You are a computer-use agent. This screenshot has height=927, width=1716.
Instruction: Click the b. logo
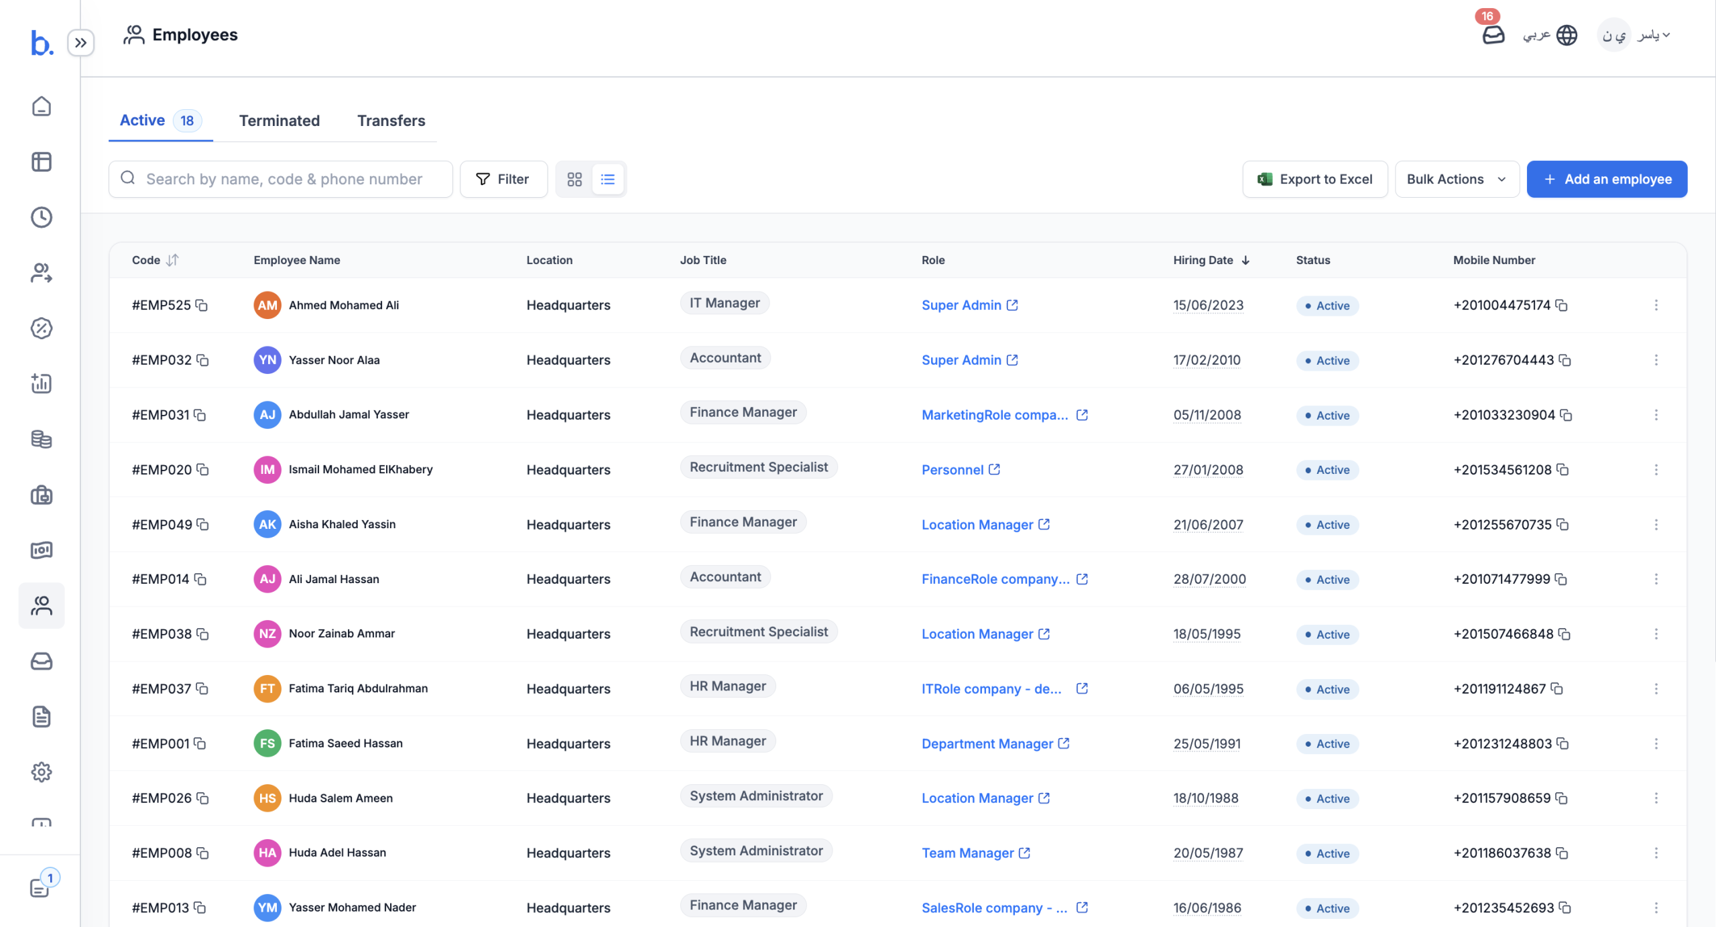click(42, 43)
